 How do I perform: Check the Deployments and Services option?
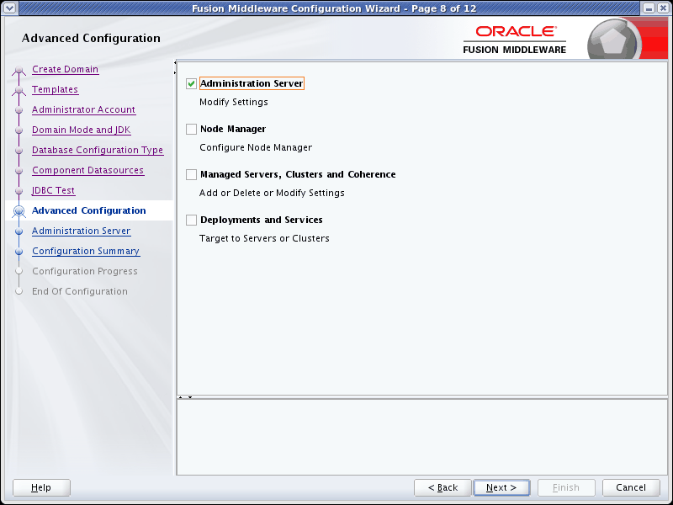click(x=192, y=220)
